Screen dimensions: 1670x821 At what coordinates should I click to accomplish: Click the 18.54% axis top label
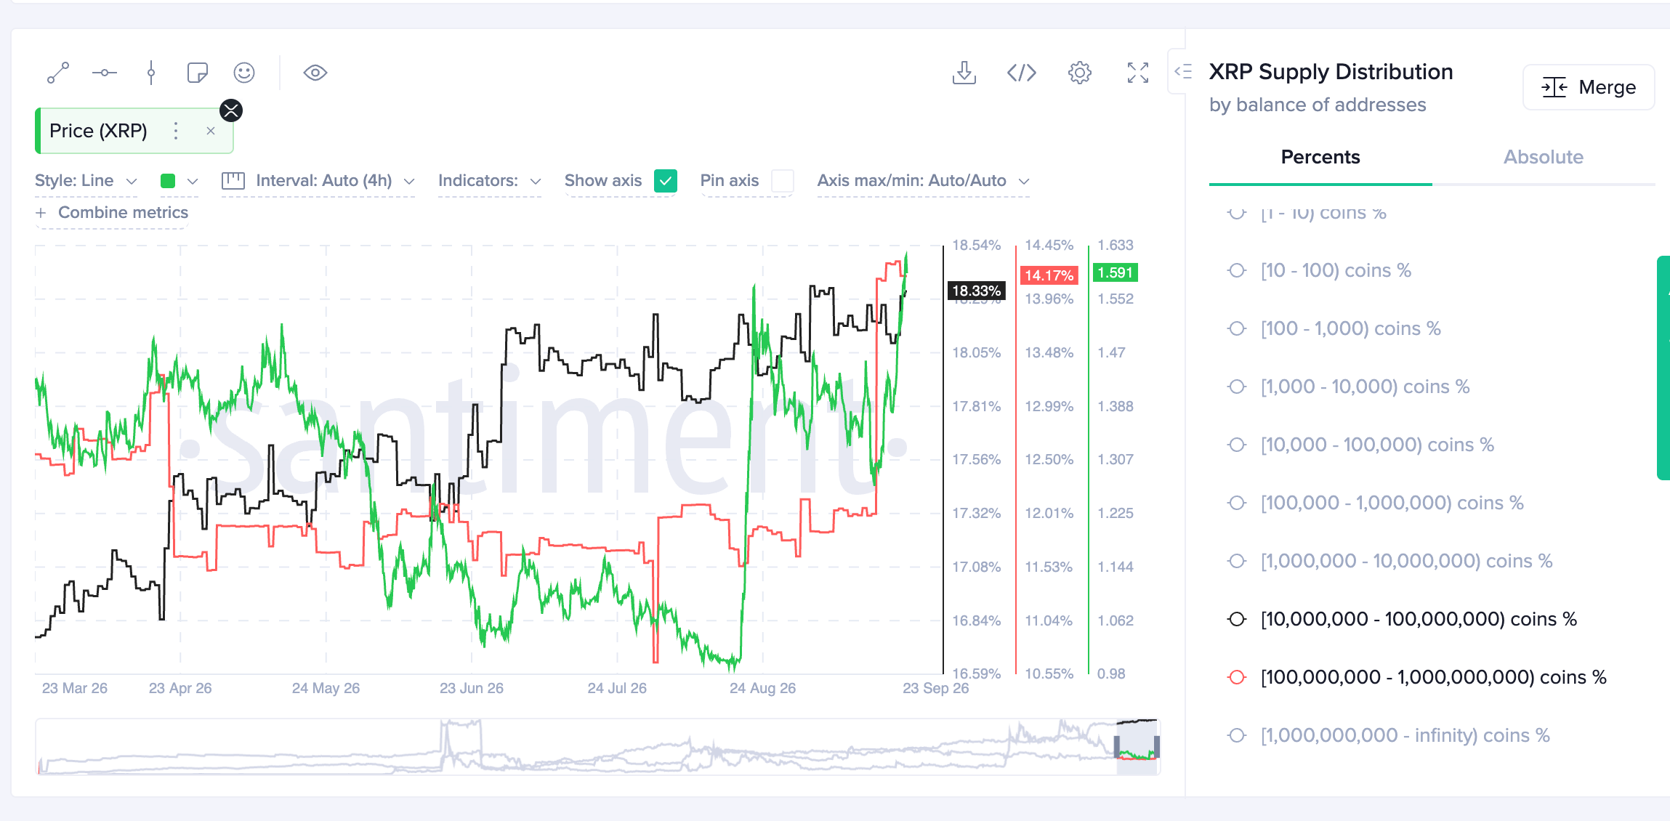tap(976, 246)
